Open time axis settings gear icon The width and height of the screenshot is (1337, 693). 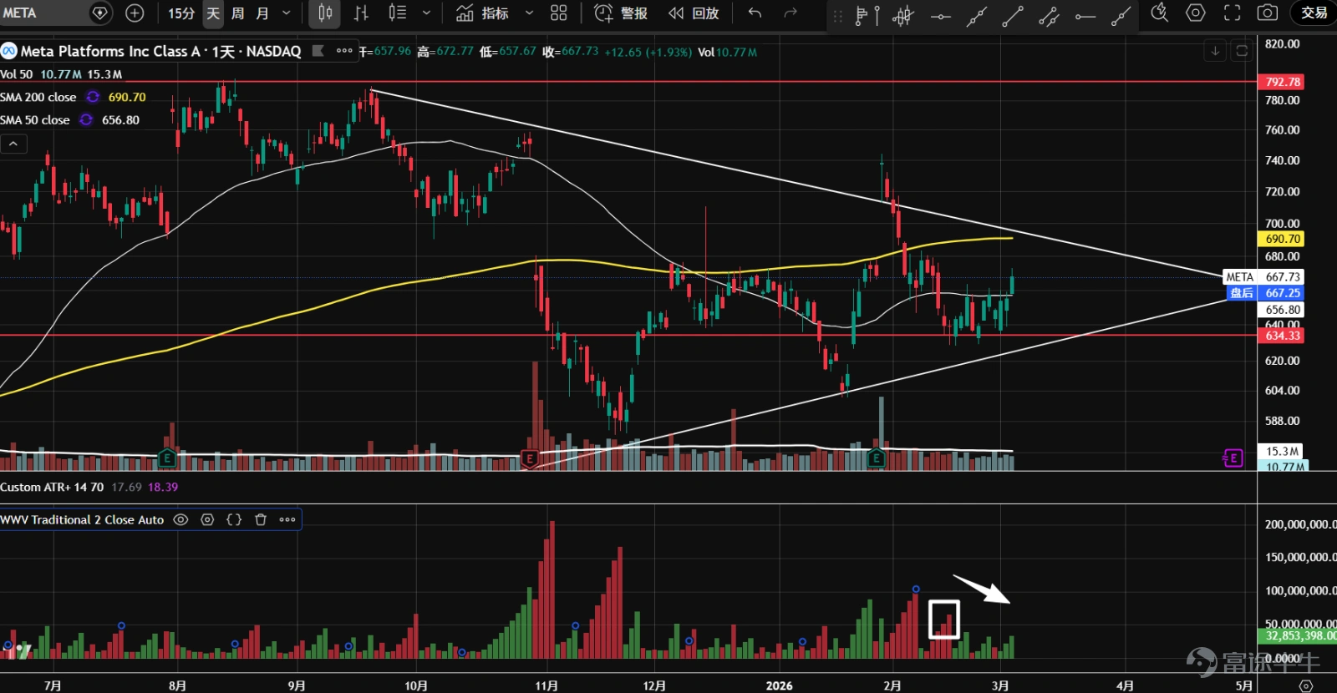point(1305,685)
